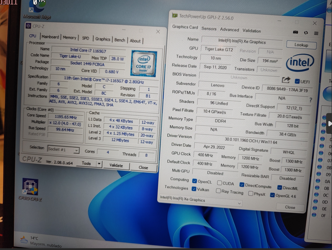Click the Device ID field 8086 9A49
This screenshot has width=332, height=250.
pos(287,89)
